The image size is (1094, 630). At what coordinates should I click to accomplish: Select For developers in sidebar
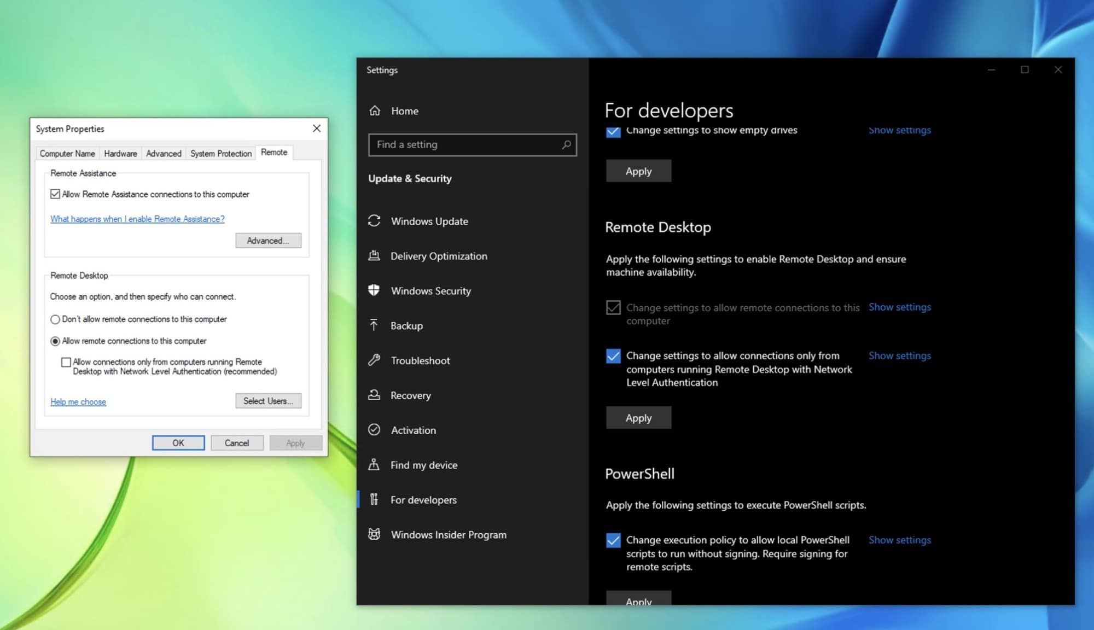[423, 500]
